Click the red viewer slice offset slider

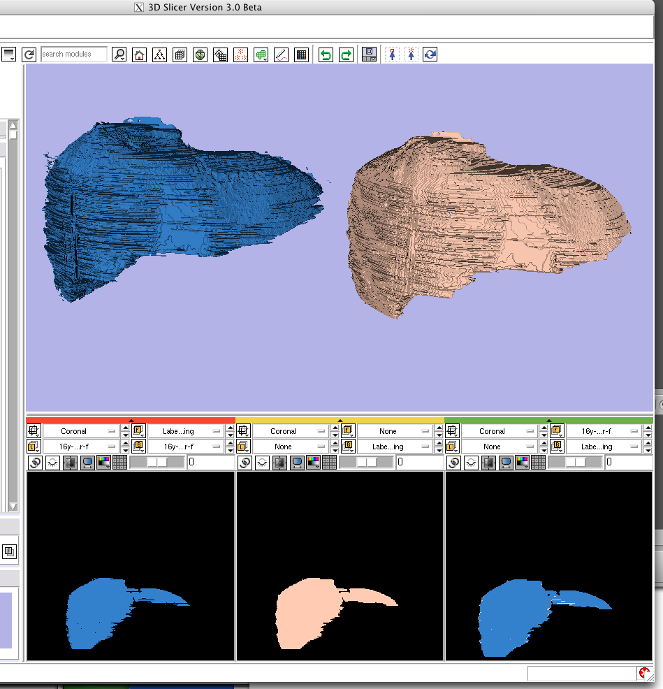pos(157,462)
